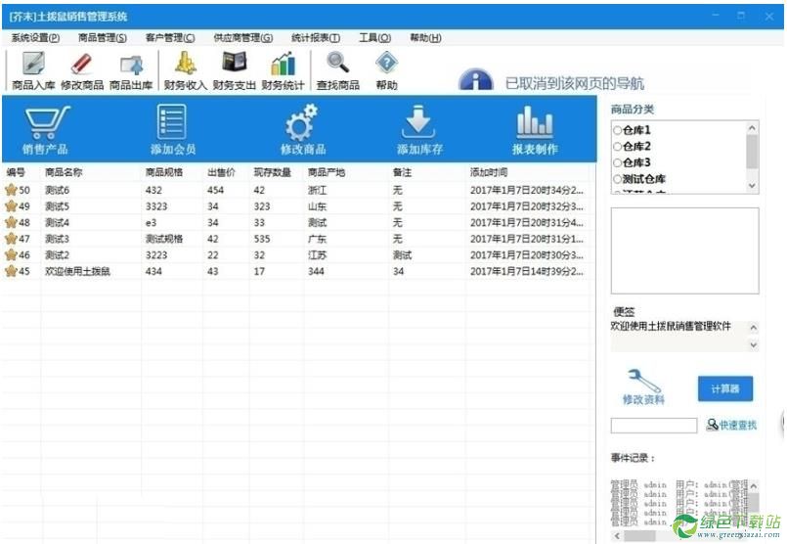Open 查找商品 magnifier icon
The height and width of the screenshot is (544, 787).
pos(337,66)
